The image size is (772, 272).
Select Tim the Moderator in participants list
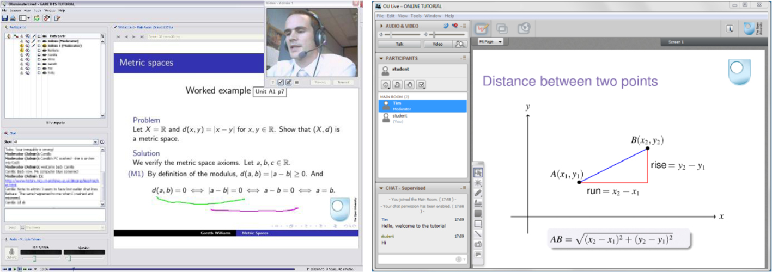click(422, 106)
